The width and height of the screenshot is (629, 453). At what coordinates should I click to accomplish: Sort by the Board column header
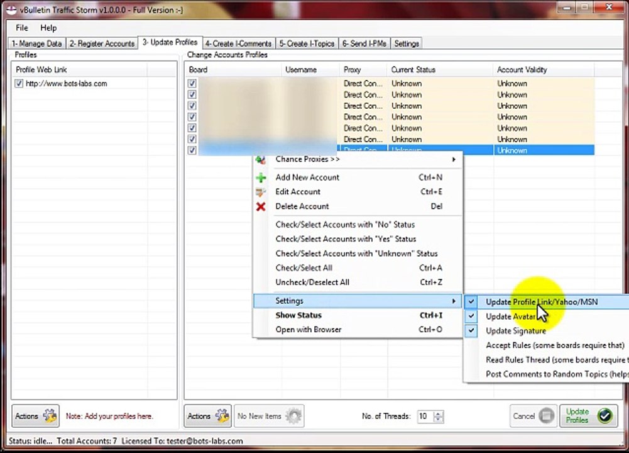click(x=234, y=70)
